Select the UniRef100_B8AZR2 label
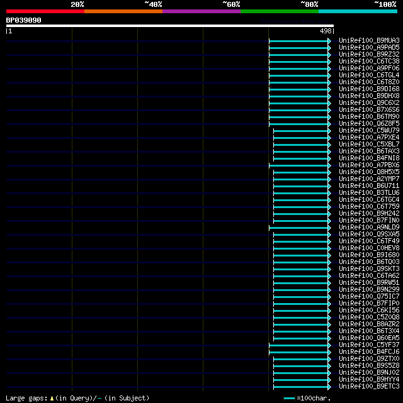The width and height of the screenshot is (403, 403). coord(369,324)
